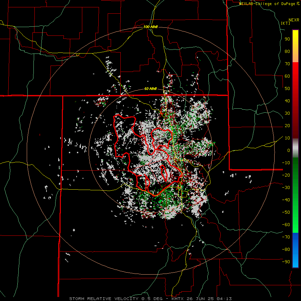Viewport: 301px width, 301px height.
Task: Click the "-80" scale value
Action: click(x=286, y=249)
